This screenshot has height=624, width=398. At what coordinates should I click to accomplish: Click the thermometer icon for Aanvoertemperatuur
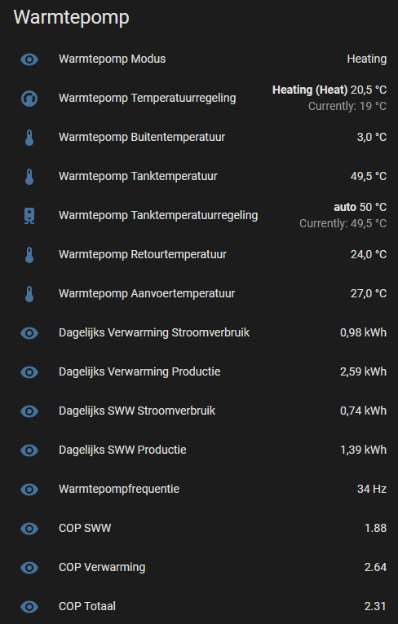[x=29, y=294]
